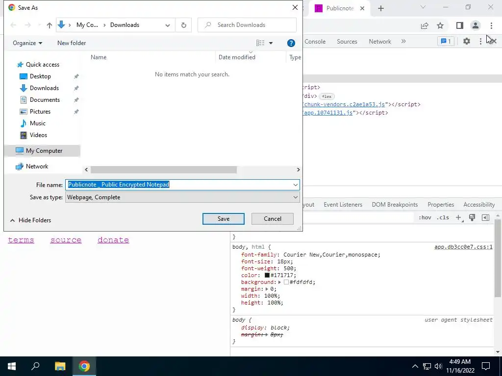Open Properties pane tab
The image size is (502, 376).
tap(441, 205)
